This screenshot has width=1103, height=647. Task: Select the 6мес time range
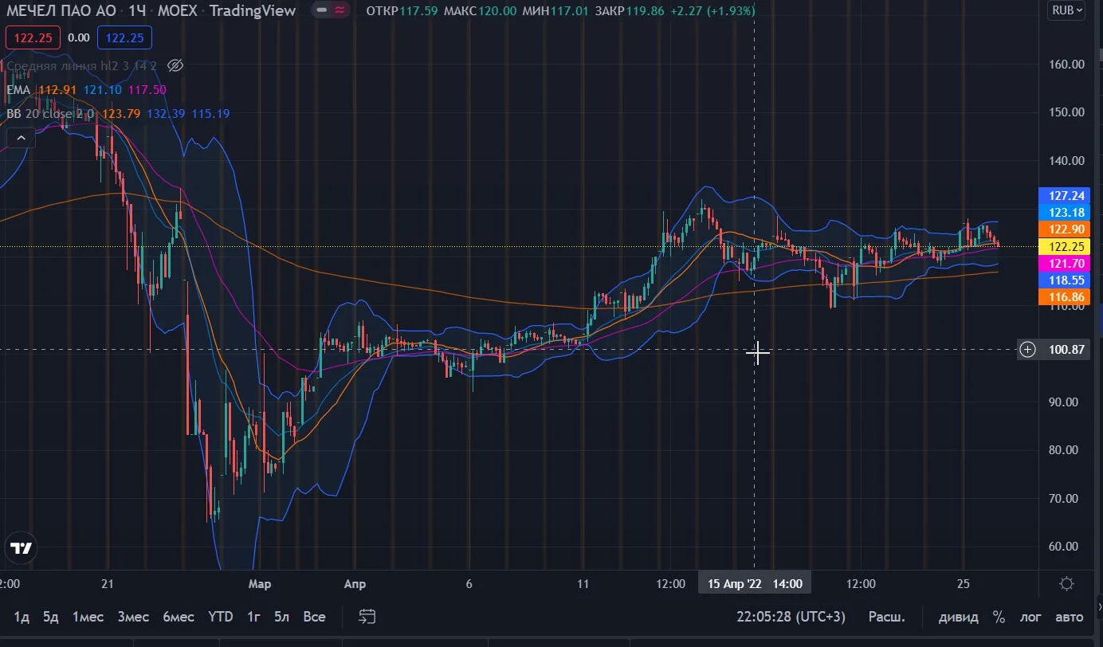pyautogui.click(x=179, y=617)
